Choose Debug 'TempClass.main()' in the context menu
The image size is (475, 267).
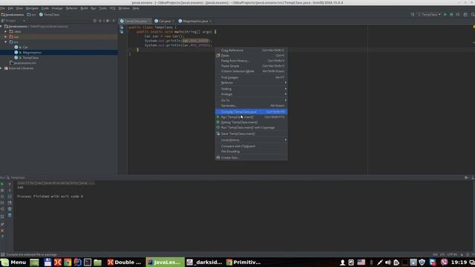(251, 122)
